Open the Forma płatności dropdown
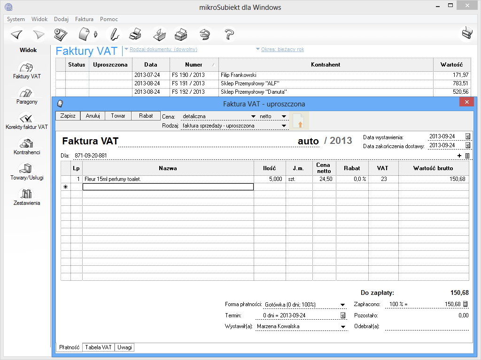Screen dimensions: 481x360 coord(343,305)
